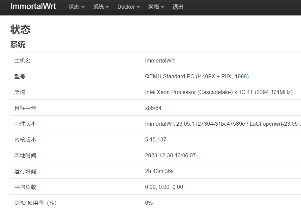Click the uptime value 2h 43m 36s
The image size is (301, 208).
click(159, 171)
